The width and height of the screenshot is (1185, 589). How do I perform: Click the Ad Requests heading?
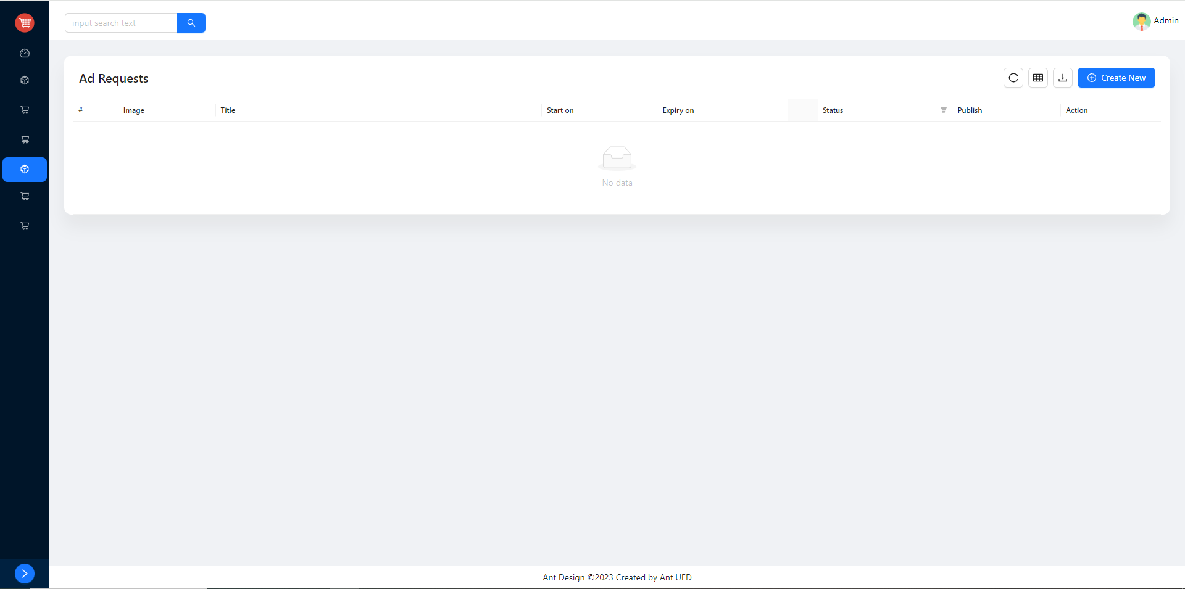click(114, 78)
